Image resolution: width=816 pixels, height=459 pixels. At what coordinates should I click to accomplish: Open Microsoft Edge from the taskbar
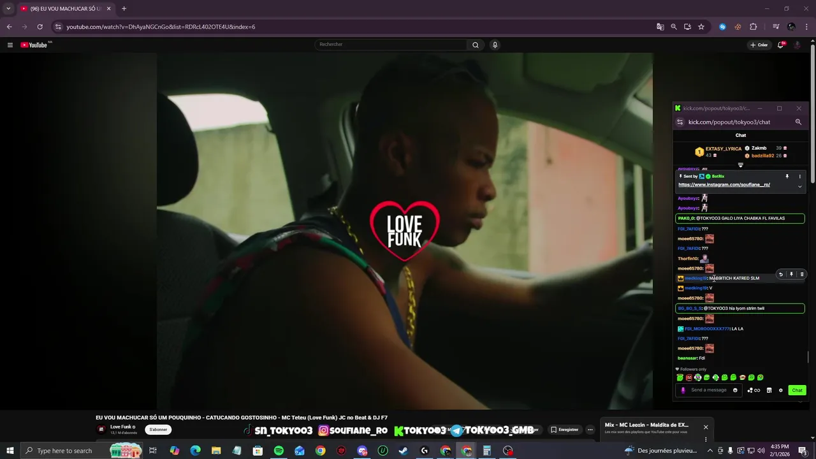[x=195, y=451]
